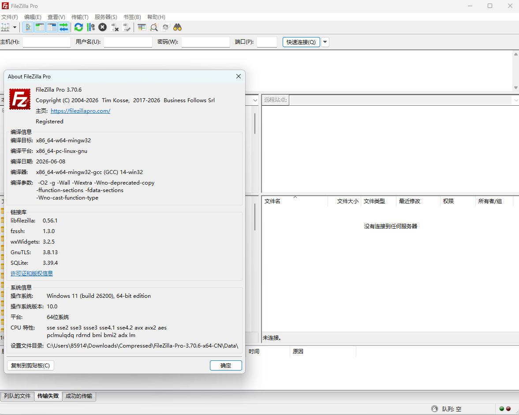Viewport: 519px width, 415px height.
Task: Click message log scrollbar up arrow
Action: click(x=515, y=54)
